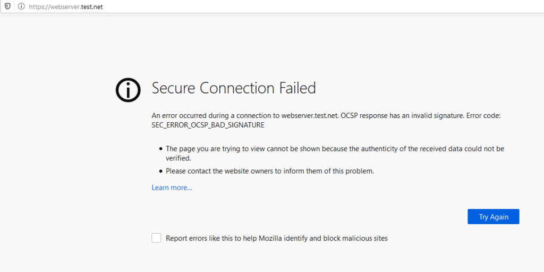Click the Secure Connection Failed heading
Image resolution: width=544 pixels, height=272 pixels.
234,88
